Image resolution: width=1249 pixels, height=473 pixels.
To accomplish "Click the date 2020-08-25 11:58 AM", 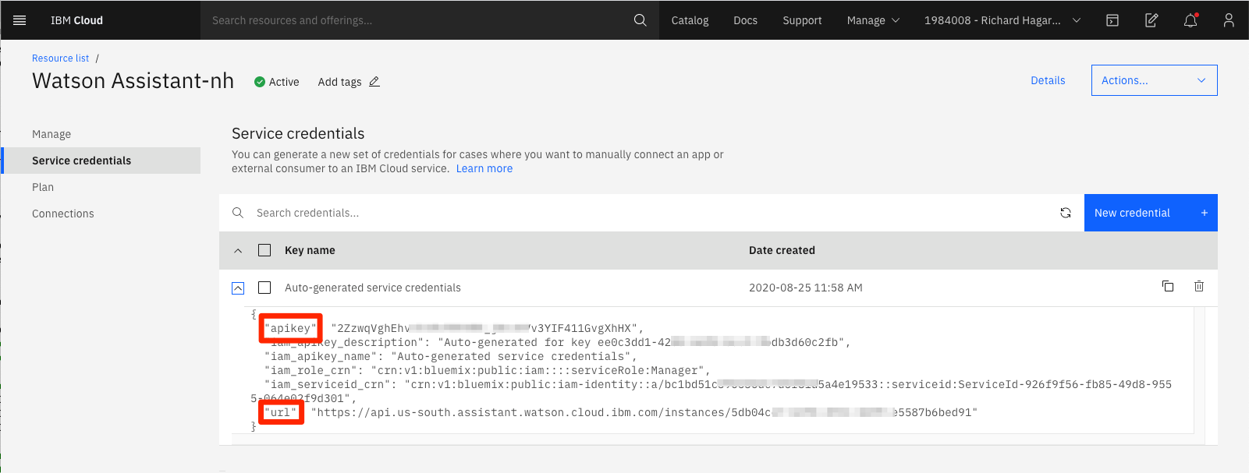I will pyautogui.click(x=806, y=288).
